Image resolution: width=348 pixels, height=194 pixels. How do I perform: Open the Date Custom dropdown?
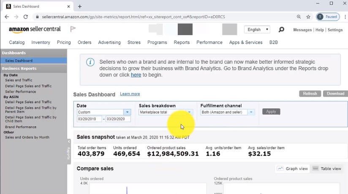click(104, 112)
